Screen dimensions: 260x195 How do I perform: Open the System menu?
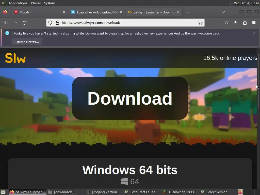click(x=50, y=3)
